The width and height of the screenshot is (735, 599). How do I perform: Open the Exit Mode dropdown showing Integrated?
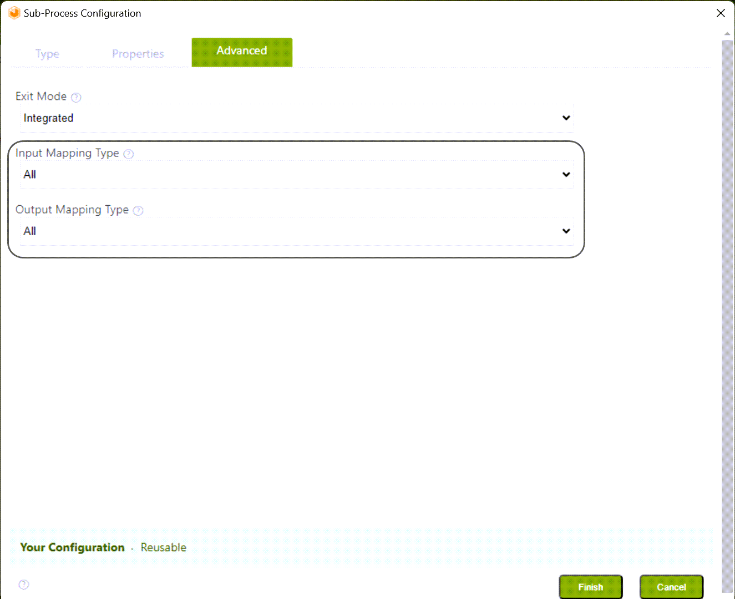click(x=297, y=118)
